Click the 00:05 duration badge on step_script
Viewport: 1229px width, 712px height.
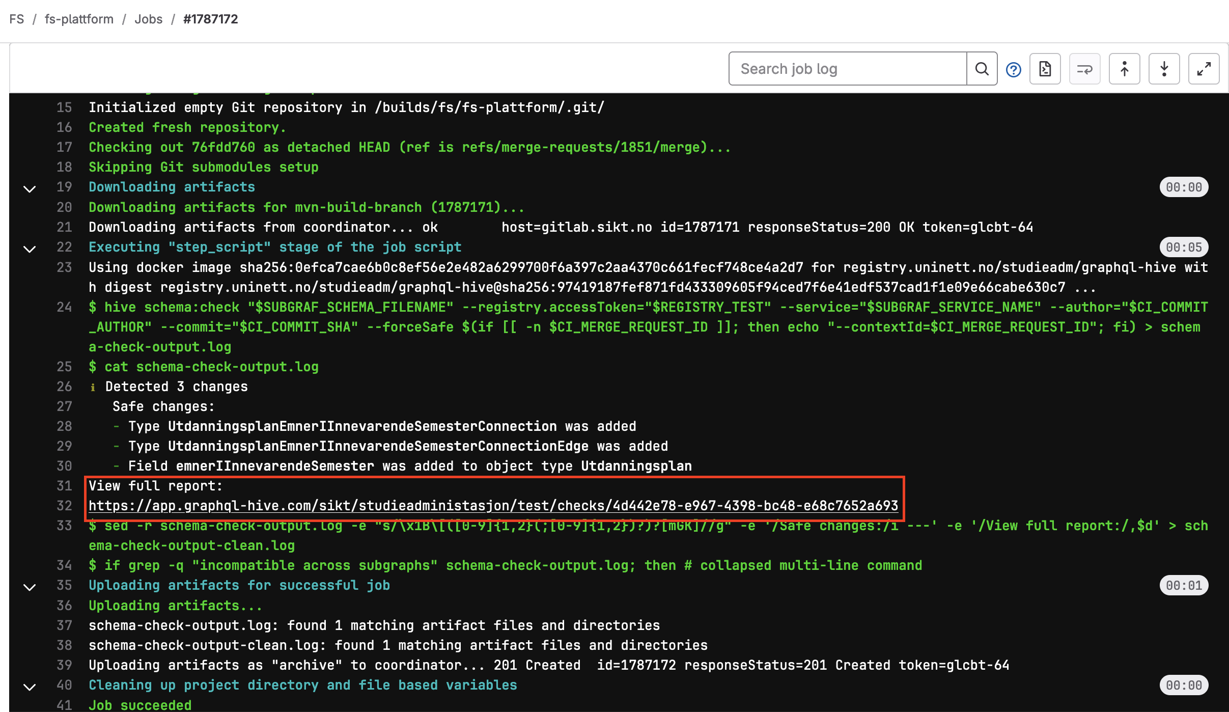(x=1184, y=247)
